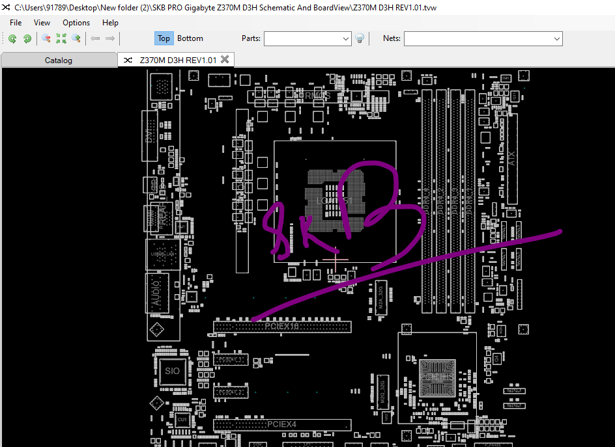Select the PCH chipset component
Image resolution: width=615 pixels, height=447 pixels.
tap(437, 377)
